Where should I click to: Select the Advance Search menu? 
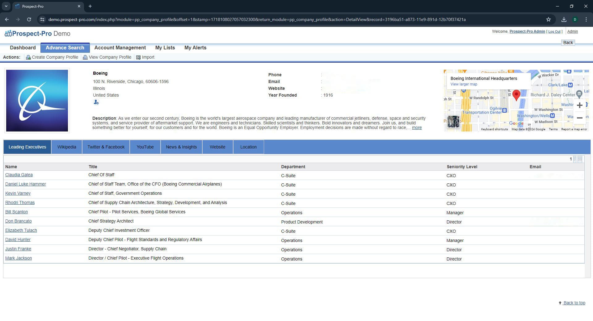click(65, 48)
